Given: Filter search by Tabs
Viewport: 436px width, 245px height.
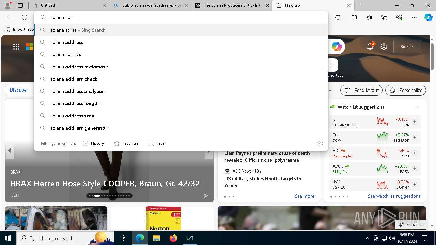Looking at the screenshot, I should (x=157, y=143).
